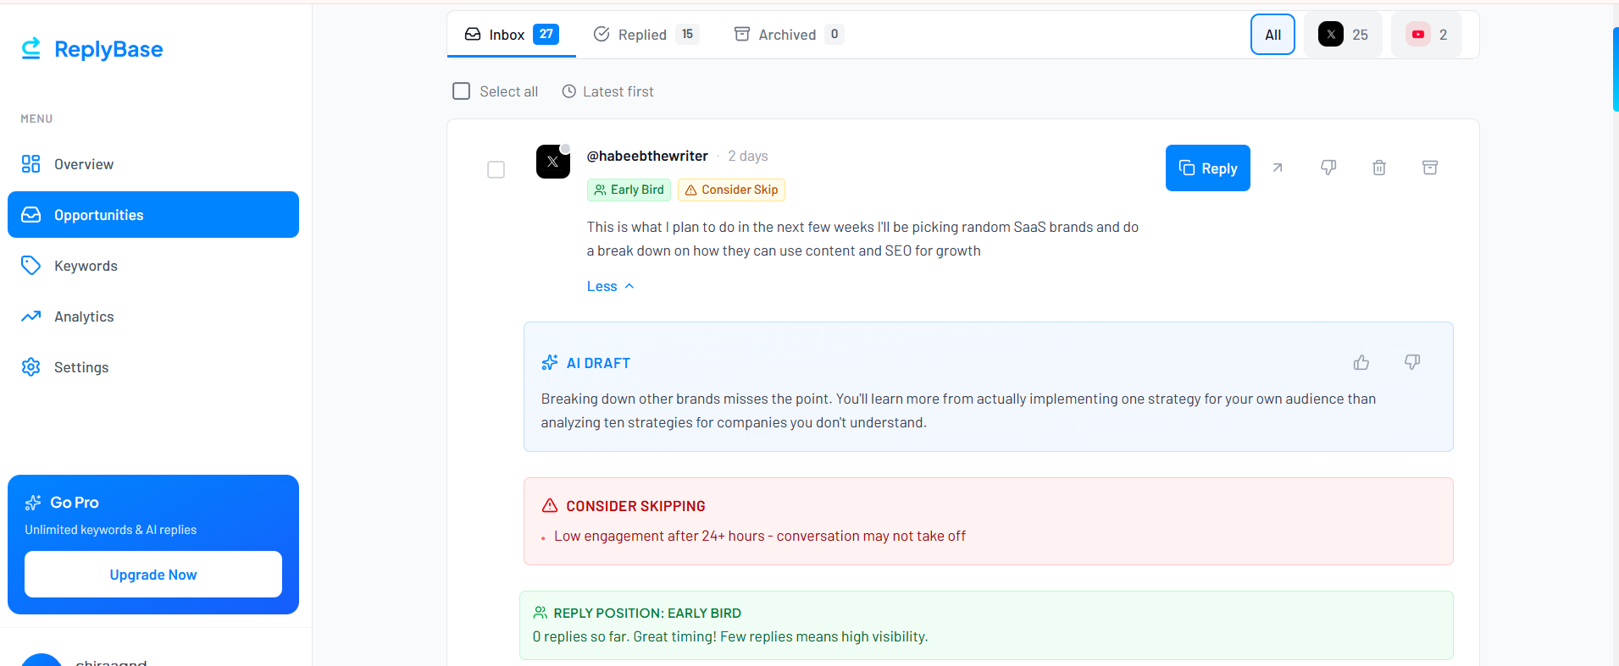Screen dimensions: 1619x666
Task: Thumbs down the @habeebthewriter post
Action: click(1328, 168)
